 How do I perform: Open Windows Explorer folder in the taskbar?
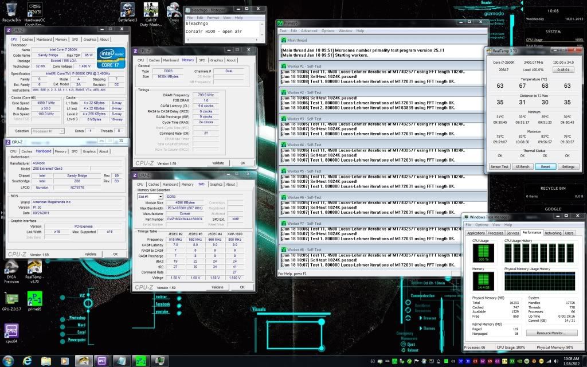coord(46,361)
